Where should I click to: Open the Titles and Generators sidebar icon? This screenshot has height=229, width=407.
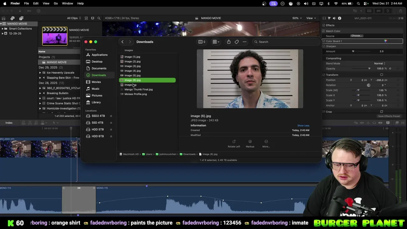(x=21, y=18)
